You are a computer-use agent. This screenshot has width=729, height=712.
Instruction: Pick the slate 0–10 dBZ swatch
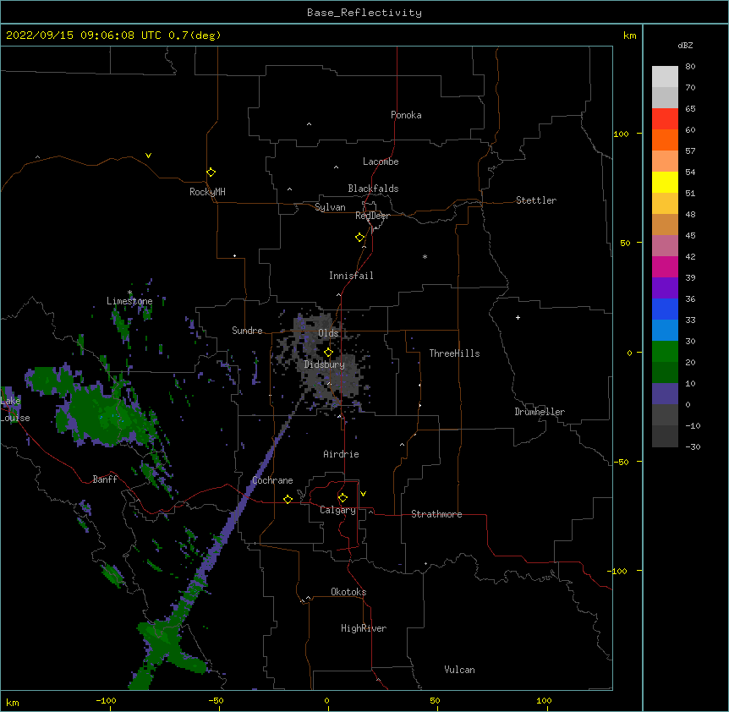click(x=665, y=394)
